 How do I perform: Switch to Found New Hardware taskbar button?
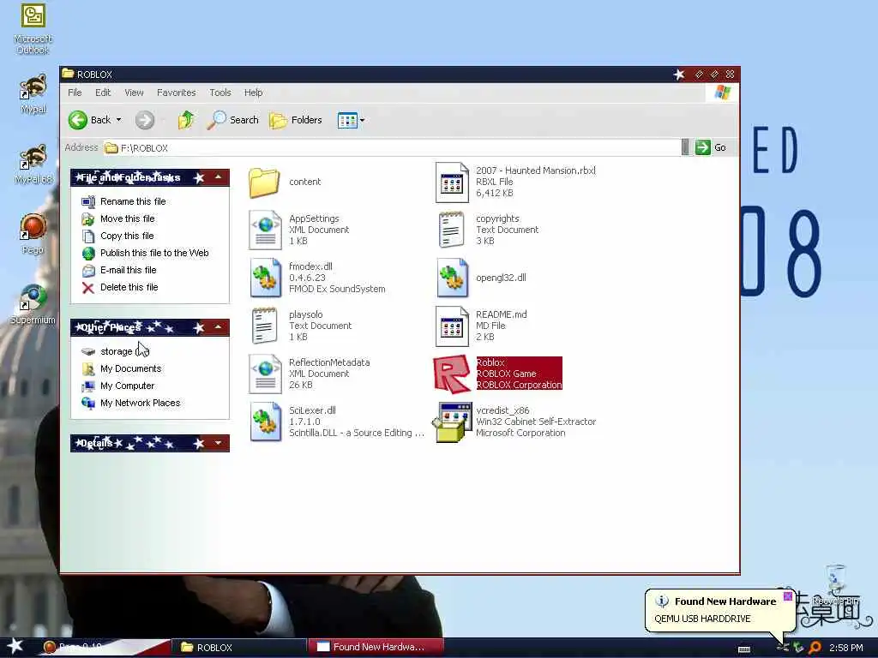(376, 648)
